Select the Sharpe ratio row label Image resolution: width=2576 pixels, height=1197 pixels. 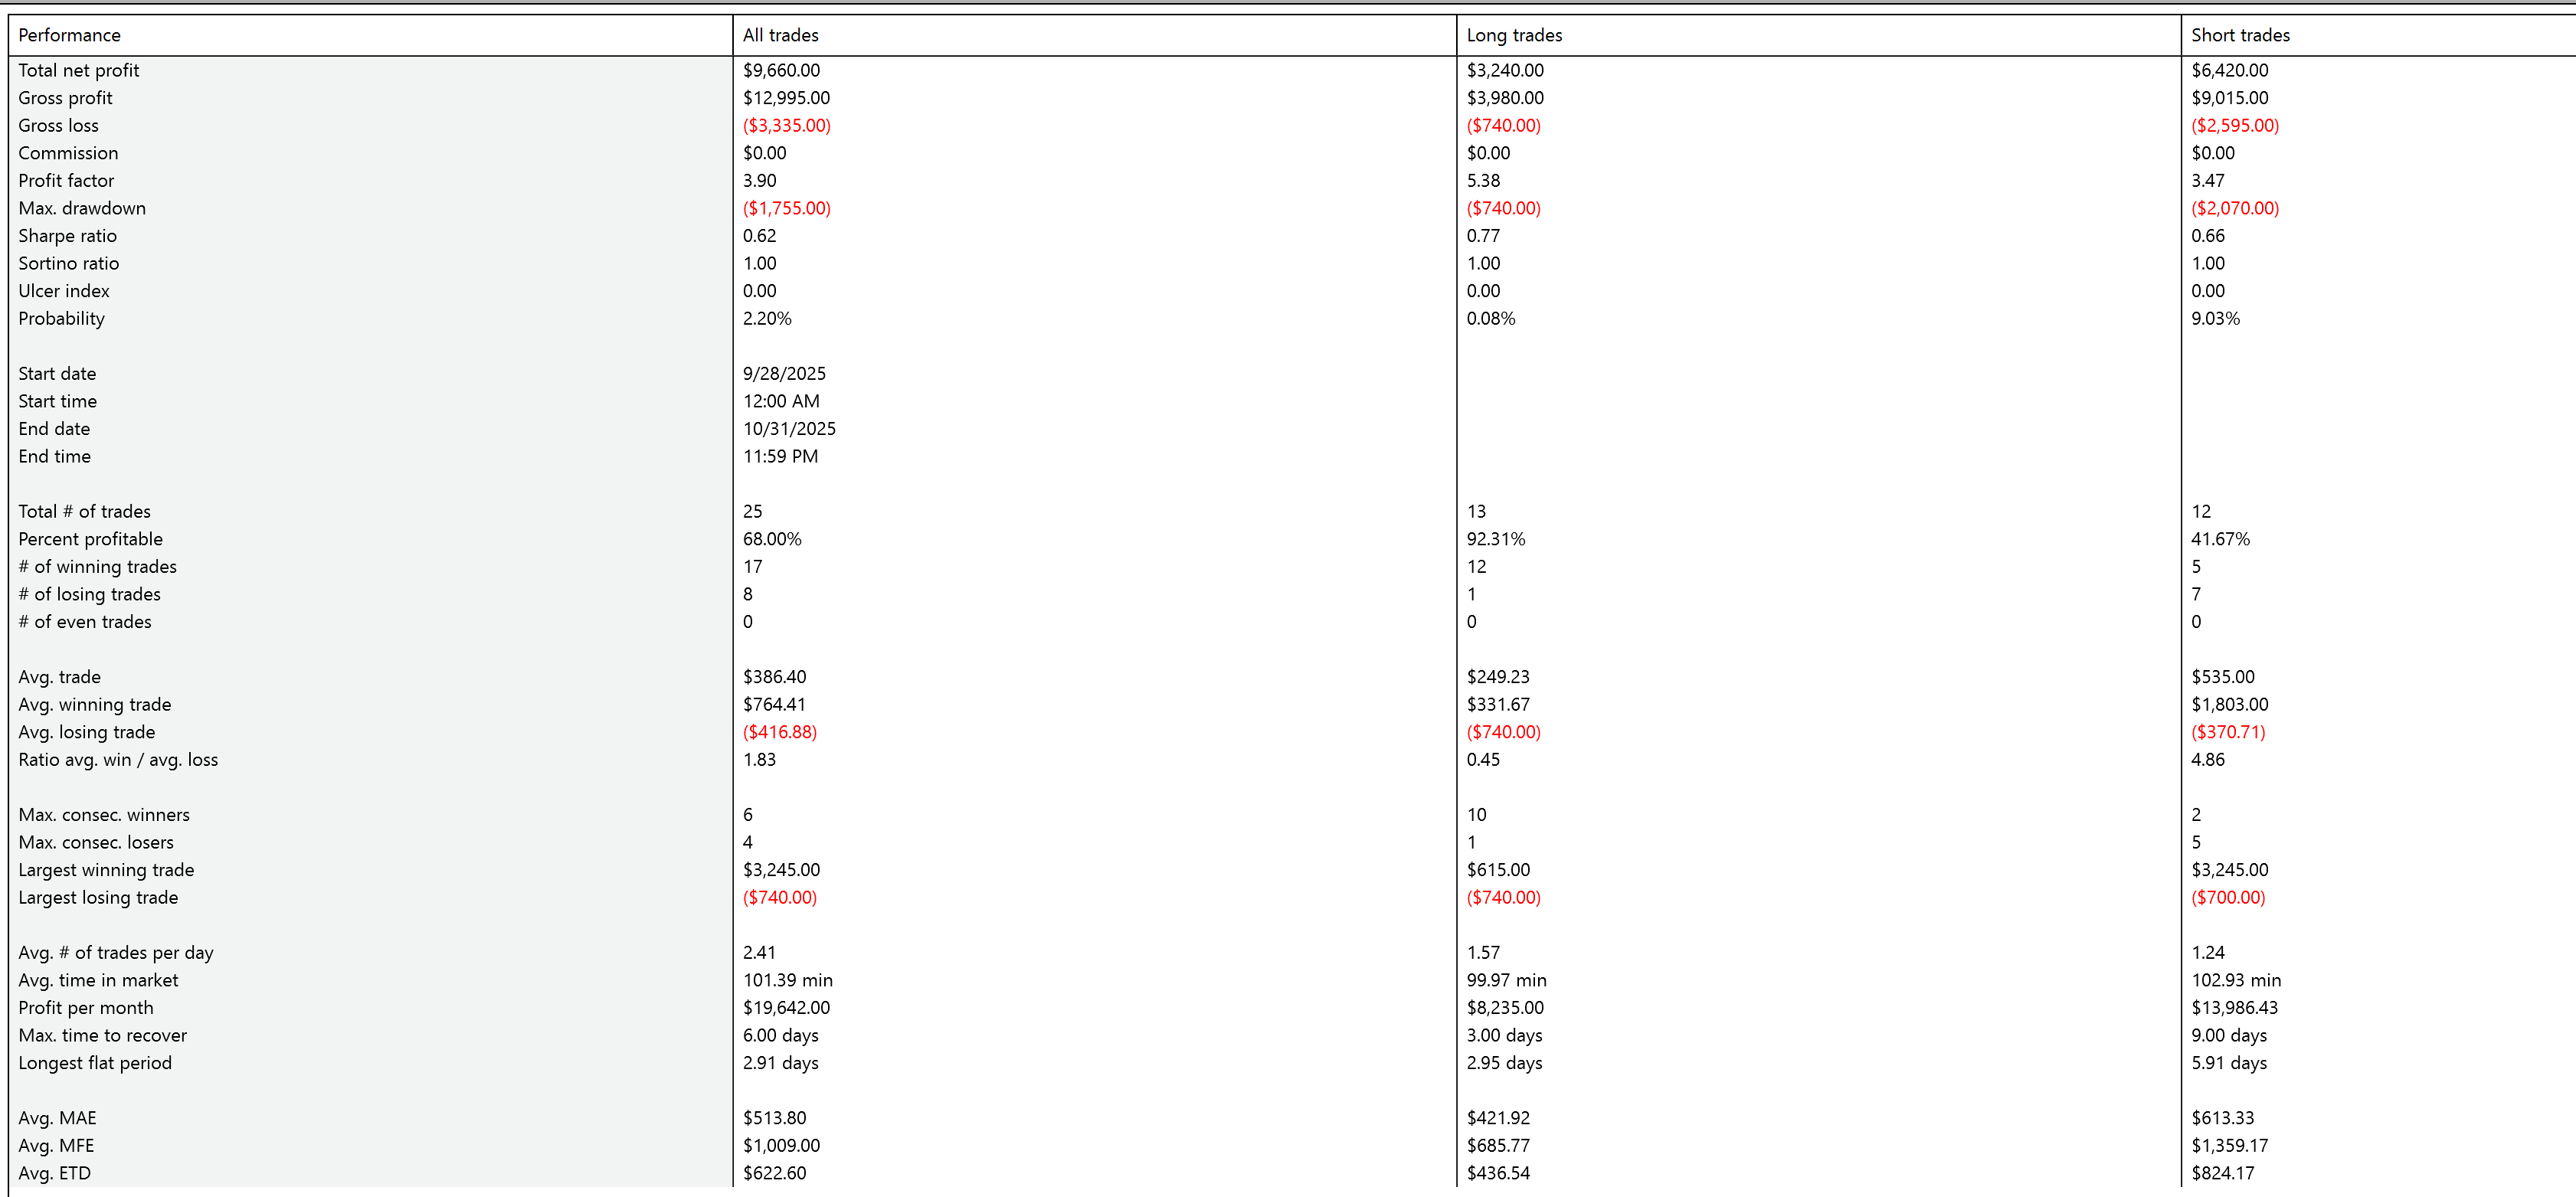pyautogui.click(x=67, y=236)
